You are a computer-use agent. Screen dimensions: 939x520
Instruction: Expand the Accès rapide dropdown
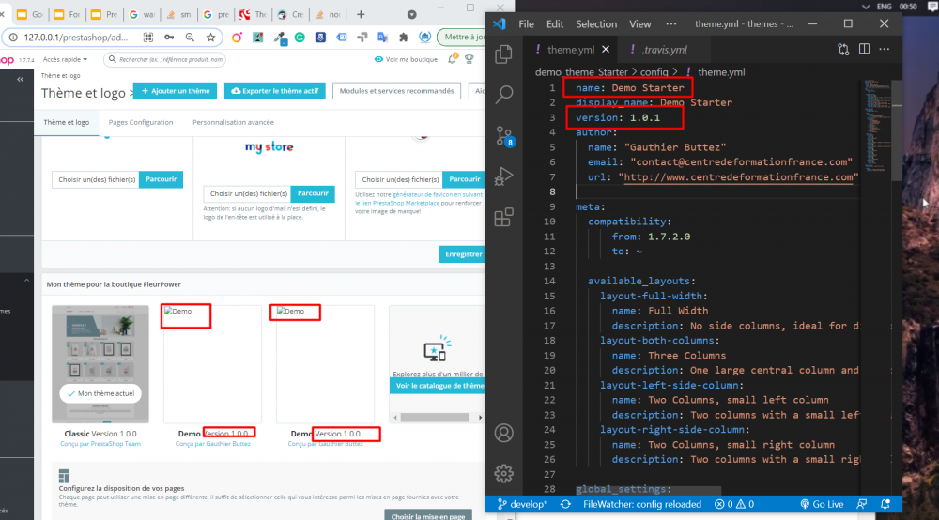point(66,59)
